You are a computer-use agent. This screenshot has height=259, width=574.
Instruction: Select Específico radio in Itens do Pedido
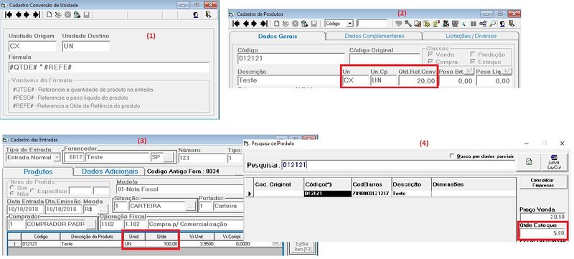coord(32,191)
